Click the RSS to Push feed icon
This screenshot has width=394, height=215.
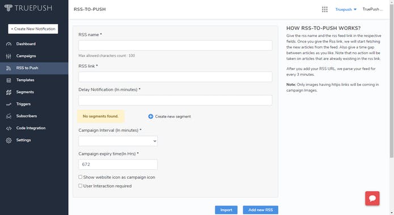pyautogui.click(x=9, y=68)
